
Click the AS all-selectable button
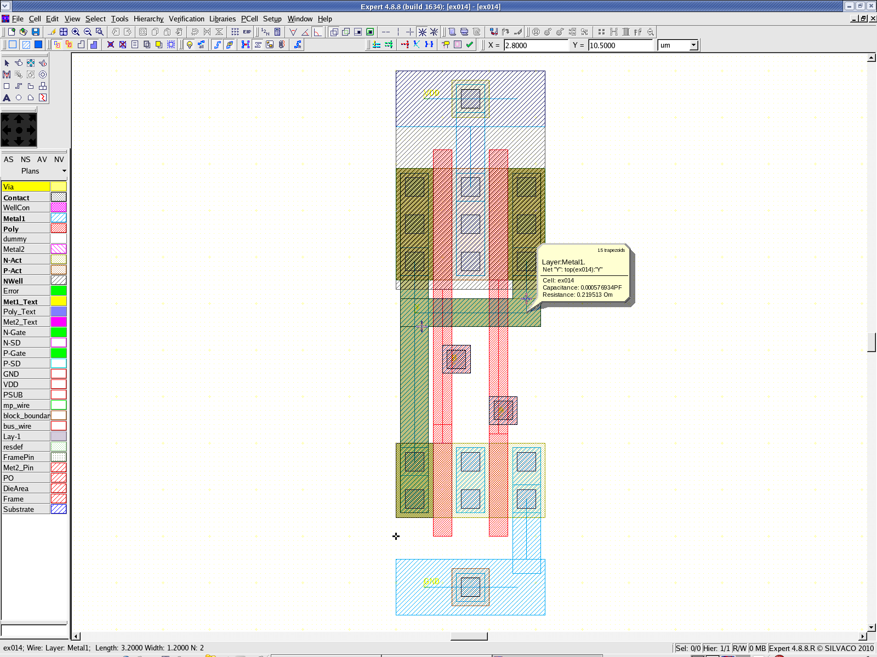pos(9,159)
